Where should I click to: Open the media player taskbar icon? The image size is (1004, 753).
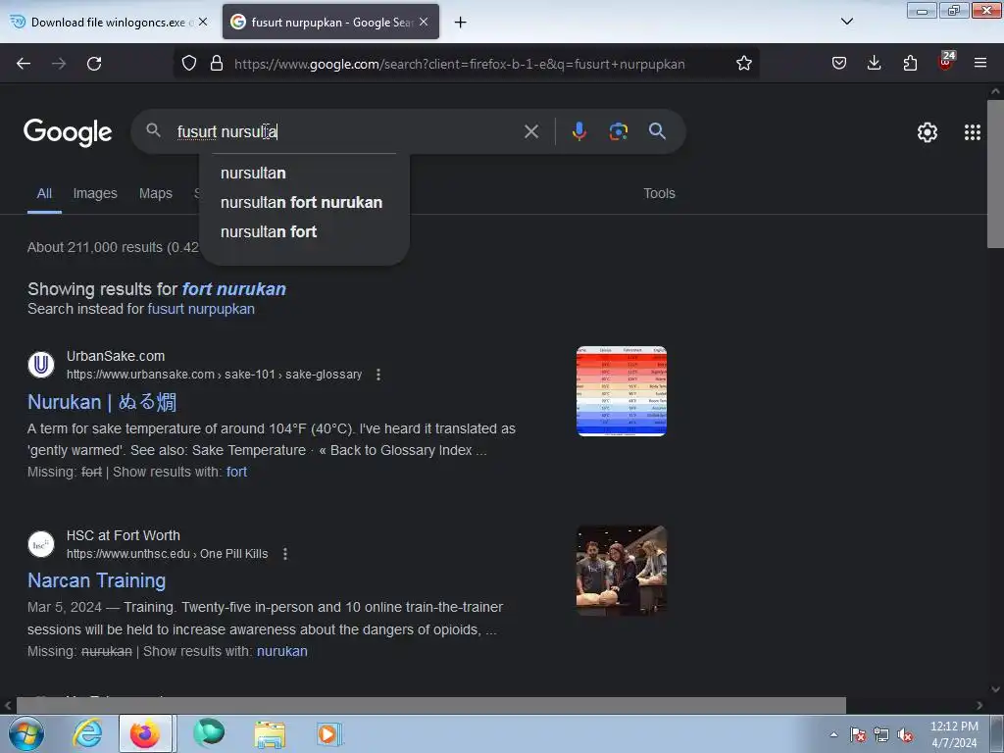tap(329, 733)
